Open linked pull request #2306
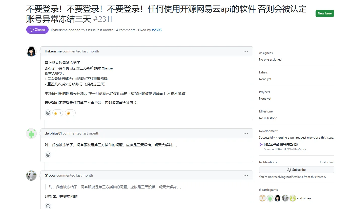Image resolution: width=352 pixels, height=209 pixels. tap(157, 30)
